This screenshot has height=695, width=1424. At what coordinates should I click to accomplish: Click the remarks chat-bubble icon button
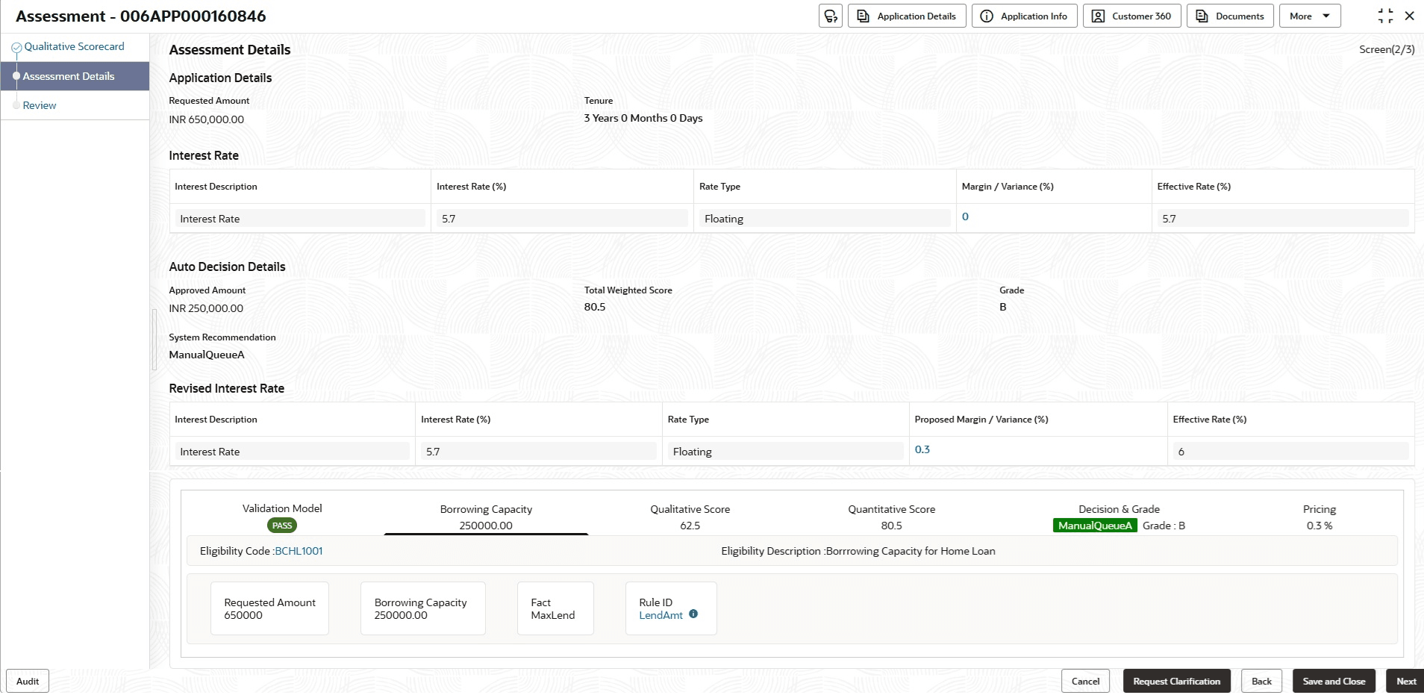(x=830, y=16)
